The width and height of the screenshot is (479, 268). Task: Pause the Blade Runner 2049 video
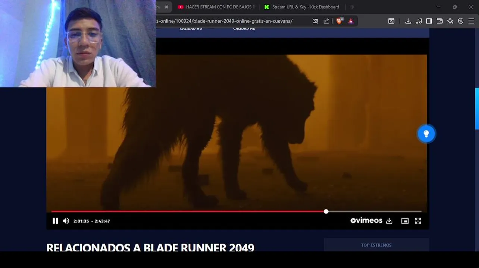(x=55, y=221)
